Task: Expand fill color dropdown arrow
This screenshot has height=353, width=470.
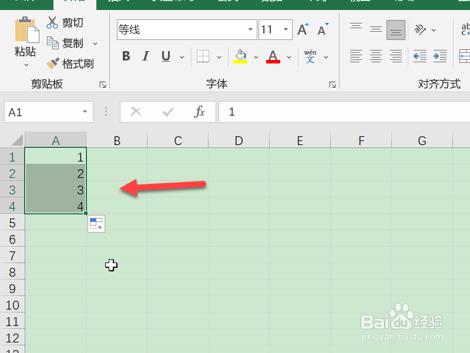Action: (x=256, y=57)
